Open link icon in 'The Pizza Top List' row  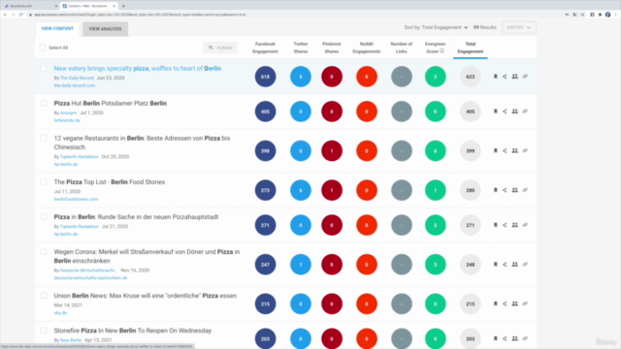click(525, 190)
